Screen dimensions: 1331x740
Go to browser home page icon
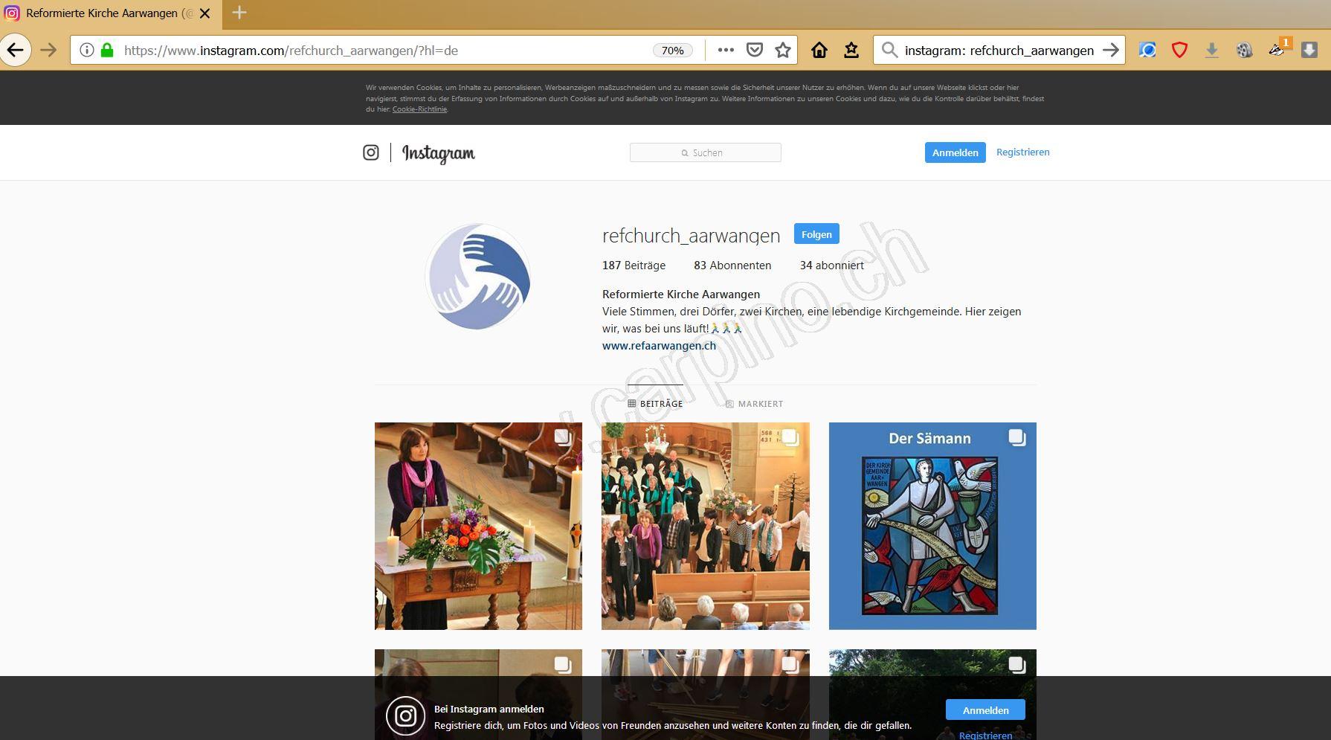coord(819,50)
